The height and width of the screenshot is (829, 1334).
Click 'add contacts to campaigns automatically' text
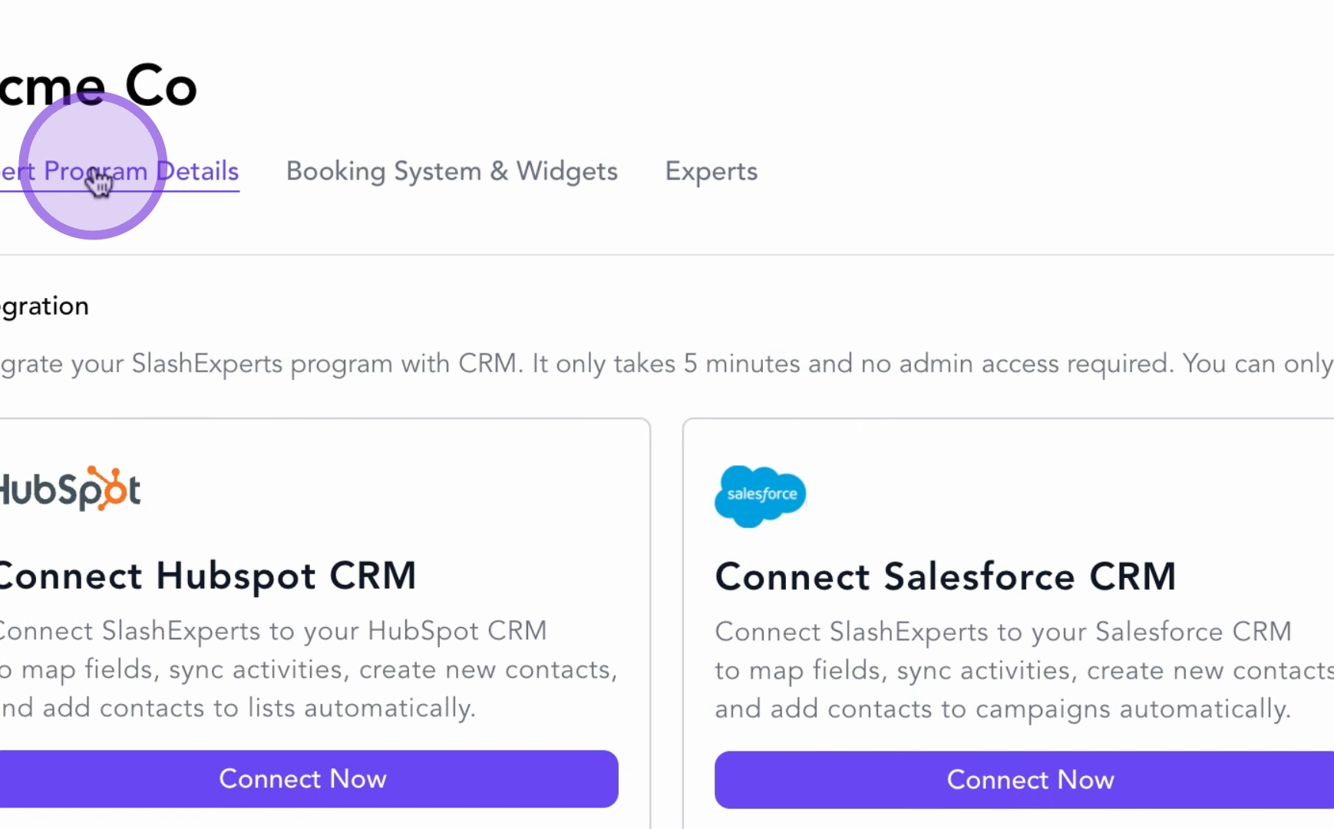pos(1029,708)
